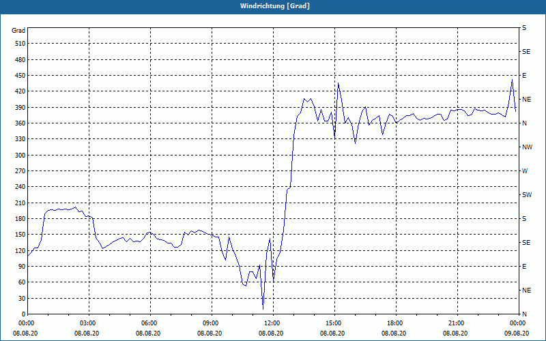Screen dimensions: 546x341
Task: Click the NW compass label on the right axis
Action: pos(527,147)
